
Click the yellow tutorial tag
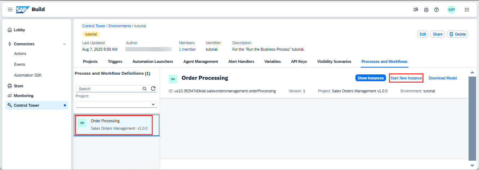91,35
